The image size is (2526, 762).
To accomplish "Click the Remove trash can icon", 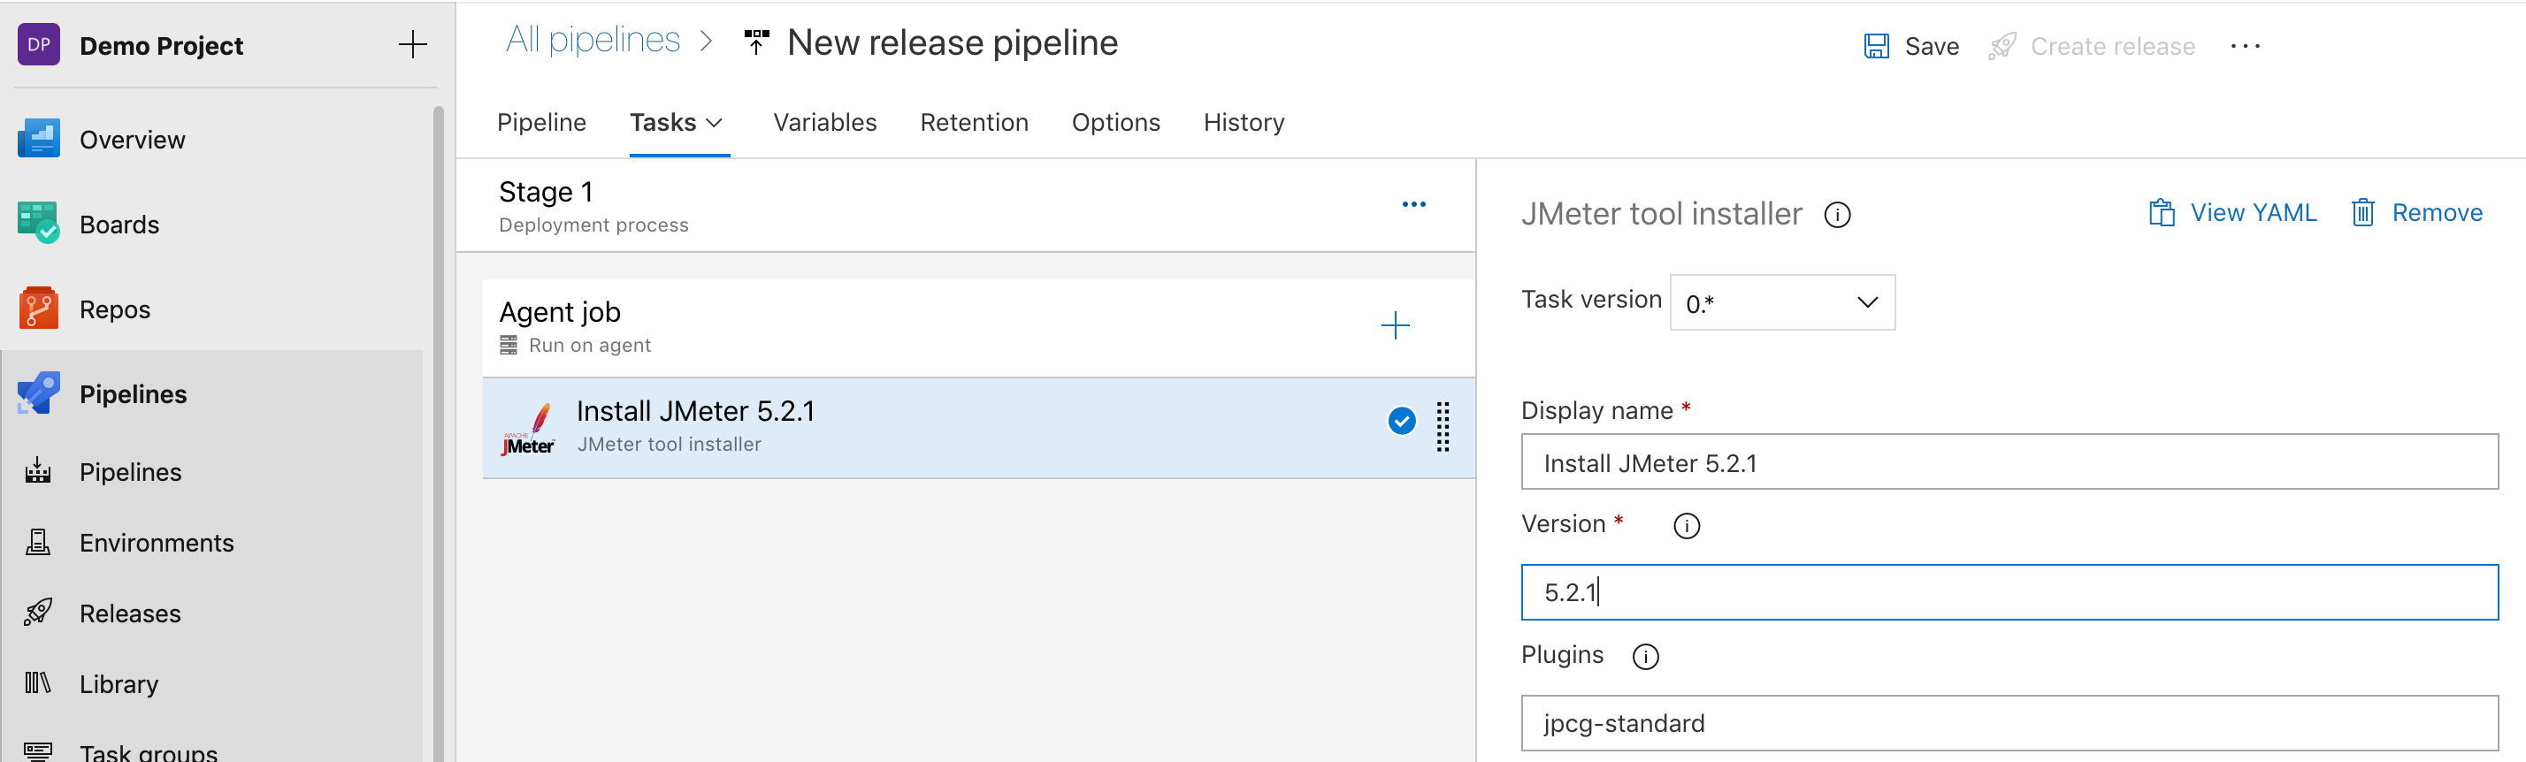I will 2362,213.
